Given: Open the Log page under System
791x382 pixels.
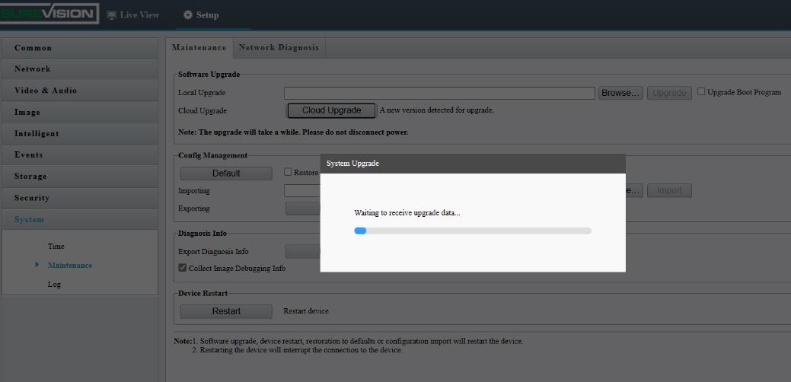Looking at the screenshot, I should 54,285.
